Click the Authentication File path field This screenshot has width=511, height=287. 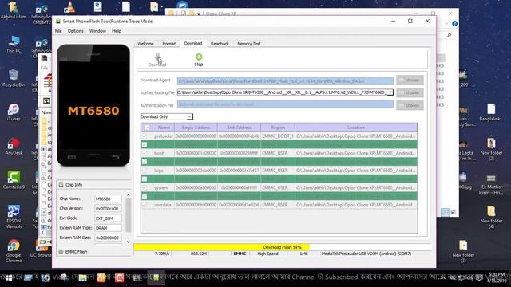[x=285, y=104]
